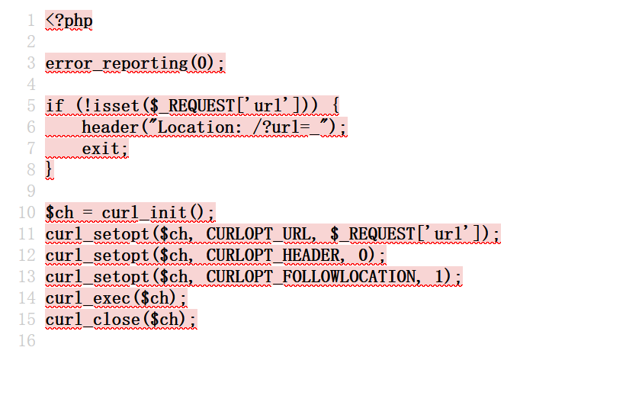Click the <?php opening tag
The image size is (642, 402).
point(69,21)
